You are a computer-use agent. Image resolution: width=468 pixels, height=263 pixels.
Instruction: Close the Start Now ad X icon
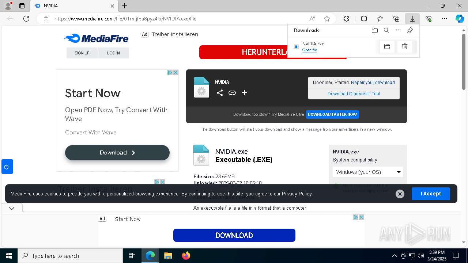[x=175, y=73]
